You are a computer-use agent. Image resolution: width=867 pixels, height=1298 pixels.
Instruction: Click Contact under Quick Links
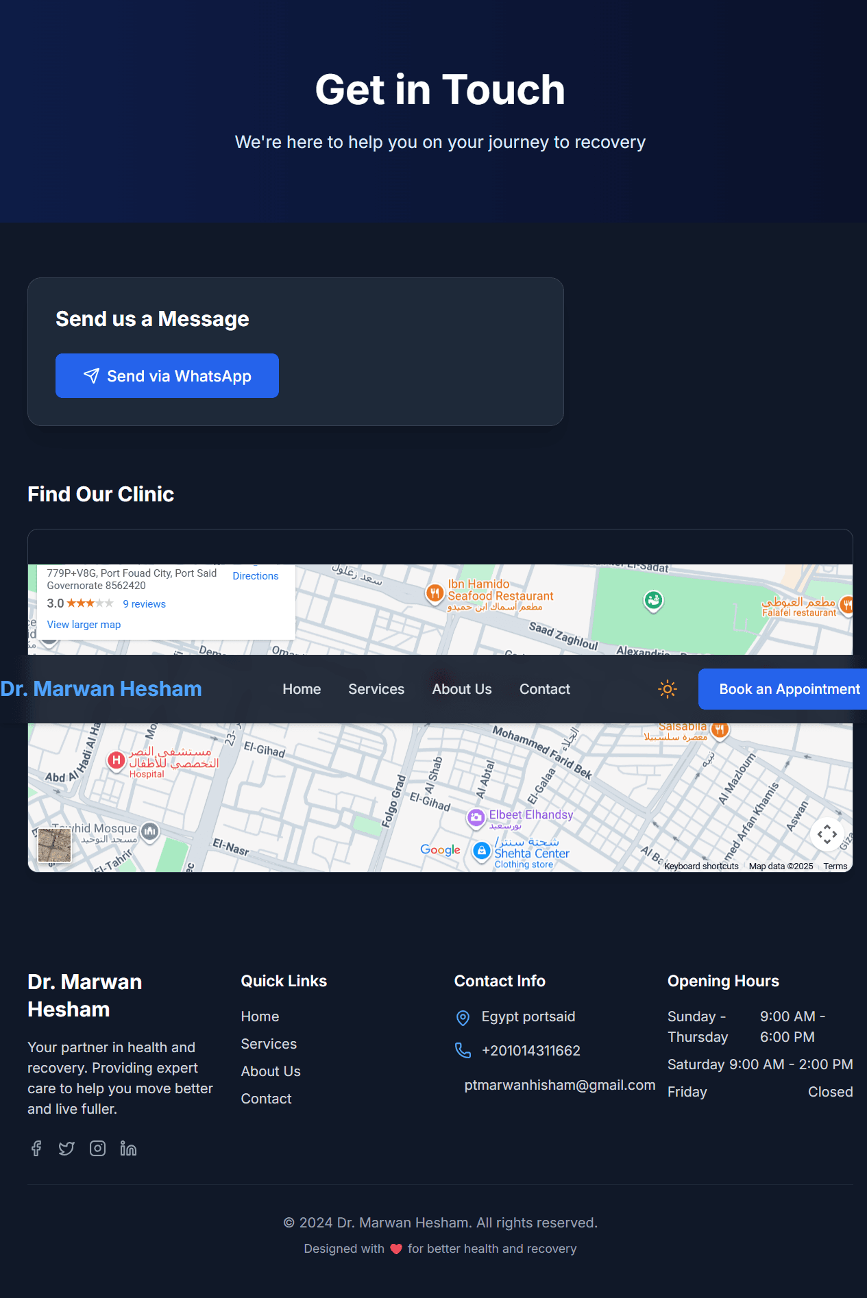[x=266, y=1099]
